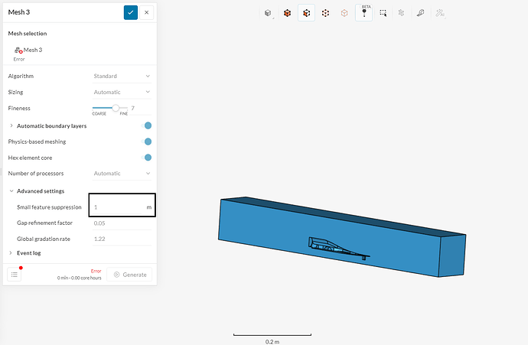The width and height of the screenshot is (528, 345).
Task: Toggle Automatic boundary layers switch
Action: click(148, 125)
